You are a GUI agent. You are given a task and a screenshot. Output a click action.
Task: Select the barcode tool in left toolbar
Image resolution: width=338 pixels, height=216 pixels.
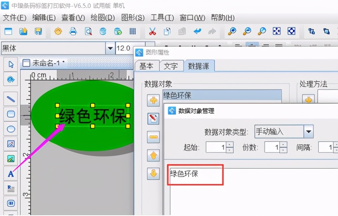coord(11,203)
